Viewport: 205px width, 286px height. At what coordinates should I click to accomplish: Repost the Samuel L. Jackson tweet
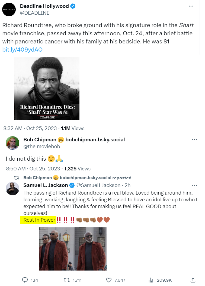(67, 280)
